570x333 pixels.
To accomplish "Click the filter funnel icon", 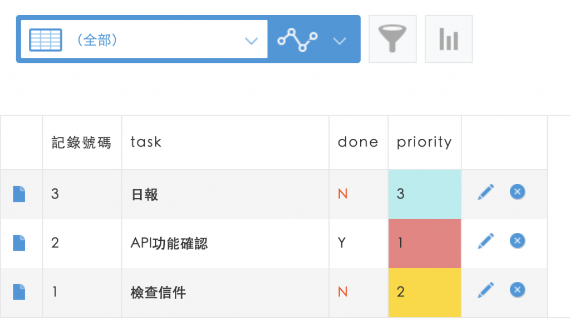I will click(x=392, y=39).
